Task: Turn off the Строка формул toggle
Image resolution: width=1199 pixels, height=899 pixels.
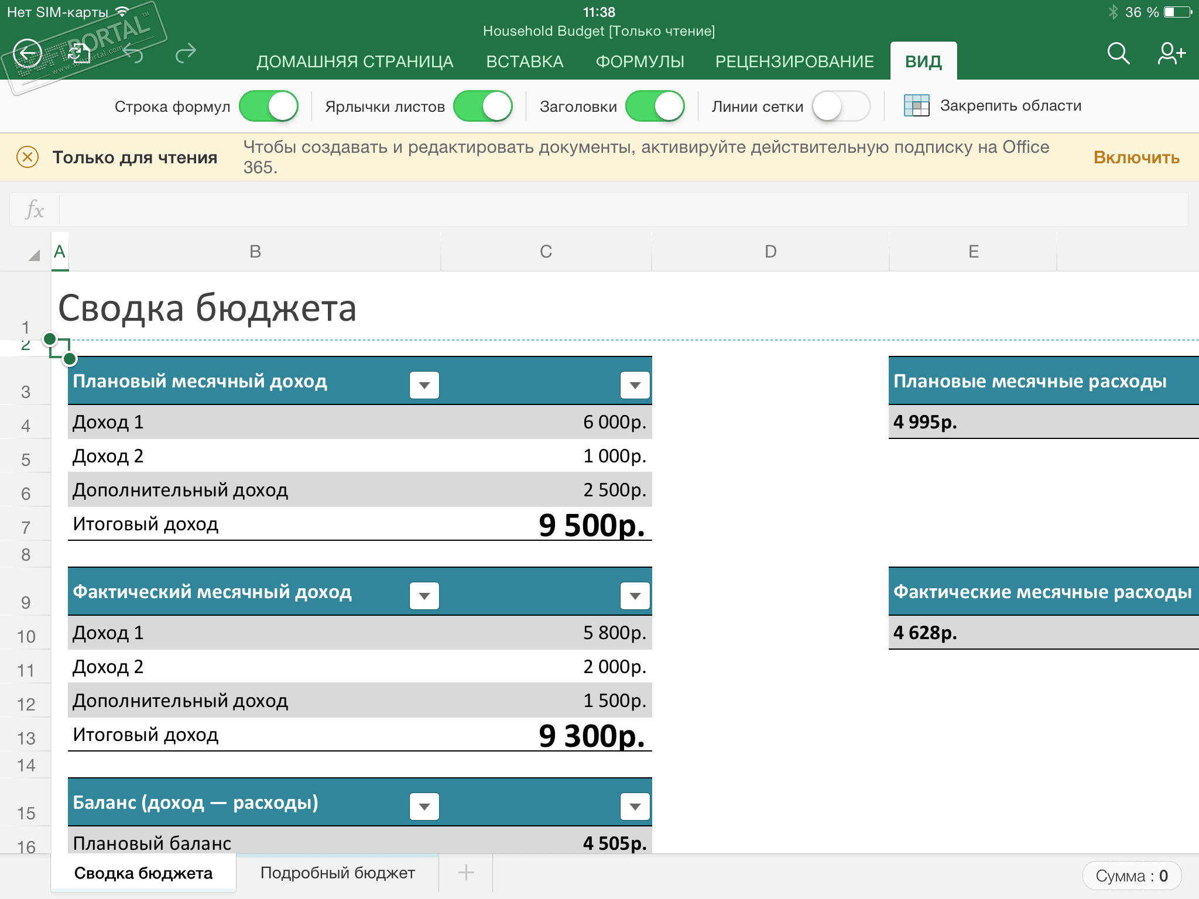Action: 269,107
